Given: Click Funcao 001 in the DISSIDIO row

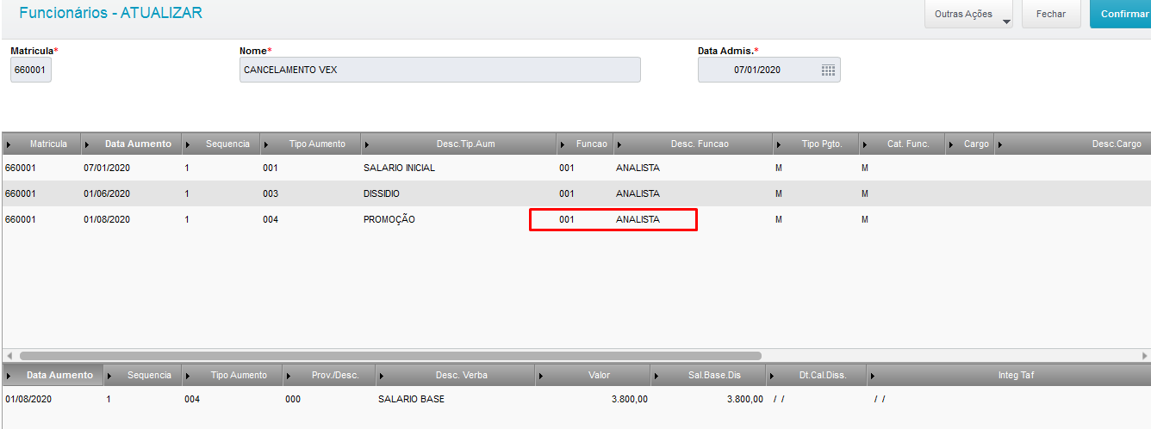Looking at the screenshot, I should 566,193.
